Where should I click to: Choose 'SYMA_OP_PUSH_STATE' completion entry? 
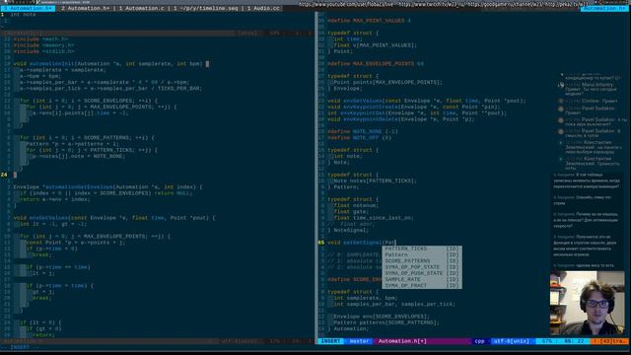pos(422,273)
